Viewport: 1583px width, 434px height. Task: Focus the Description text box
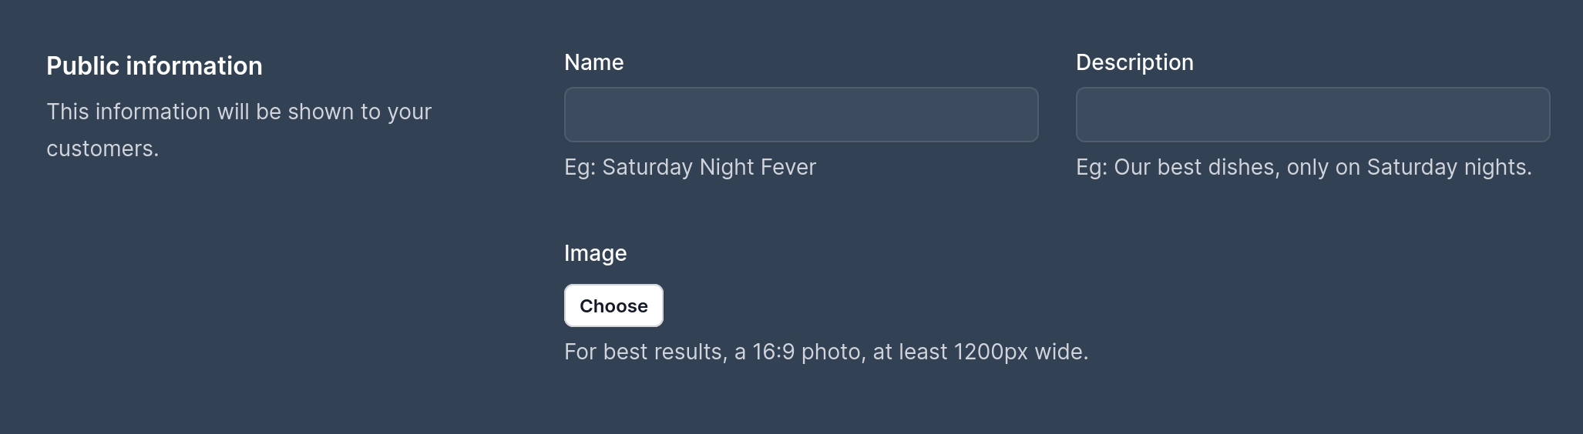[1312, 115]
